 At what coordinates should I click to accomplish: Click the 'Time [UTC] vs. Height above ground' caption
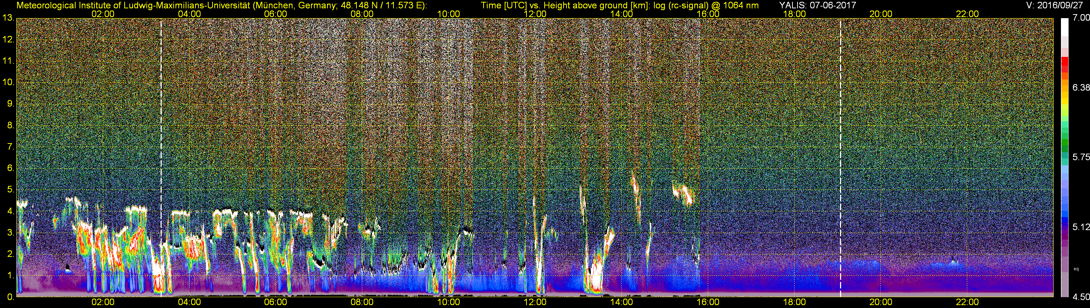point(620,5)
